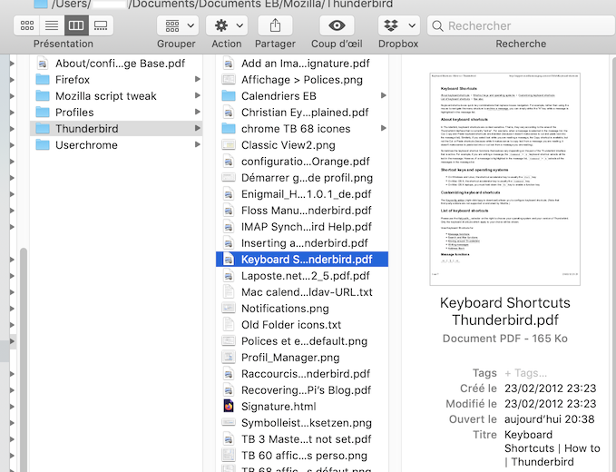Click Démarrer g...de profil.png icon
Image resolution: width=616 pixels, height=472 pixels.
coord(229,178)
